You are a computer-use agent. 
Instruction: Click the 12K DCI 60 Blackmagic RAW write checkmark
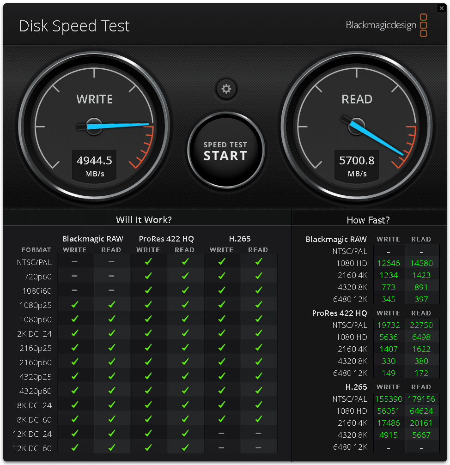click(x=75, y=447)
